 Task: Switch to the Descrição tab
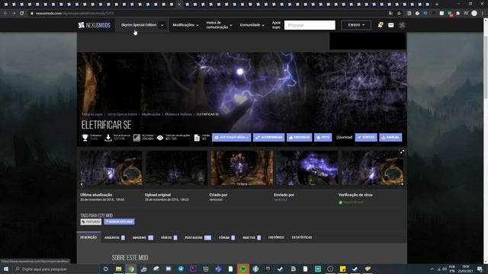pos(88,237)
